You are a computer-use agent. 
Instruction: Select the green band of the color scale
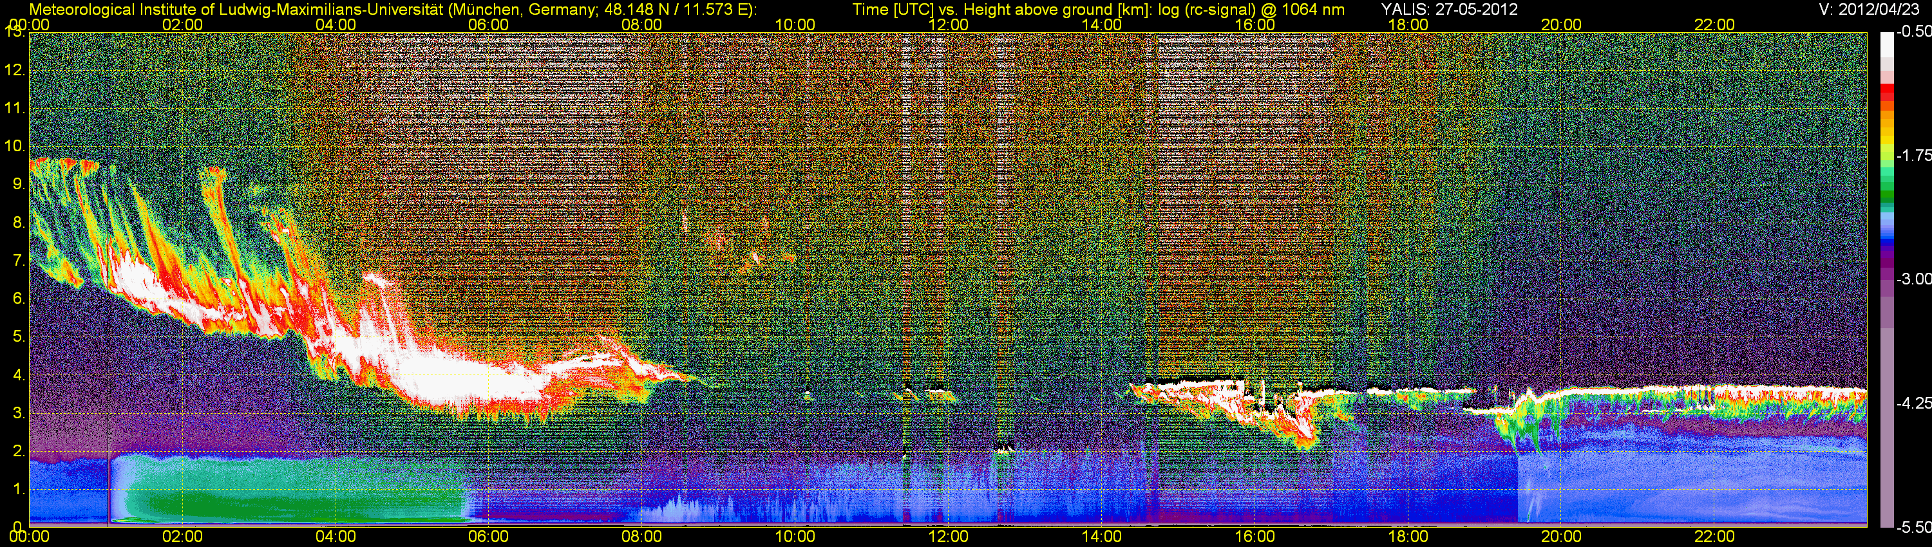[1886, 196]
